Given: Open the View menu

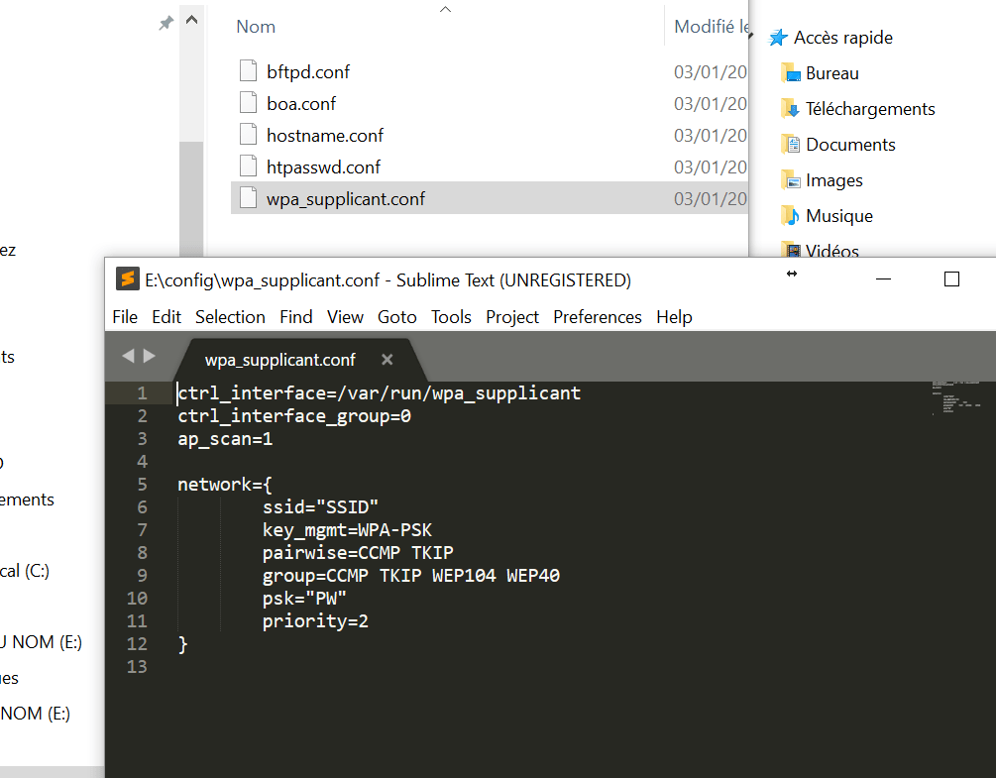Looking at the screenshot, I should 345,317.
